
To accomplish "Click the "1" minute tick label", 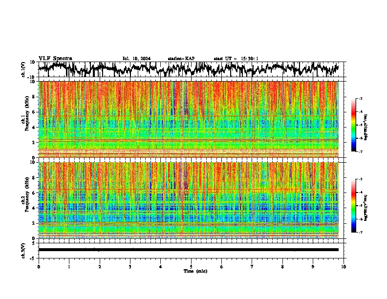I will click(69, 267).
